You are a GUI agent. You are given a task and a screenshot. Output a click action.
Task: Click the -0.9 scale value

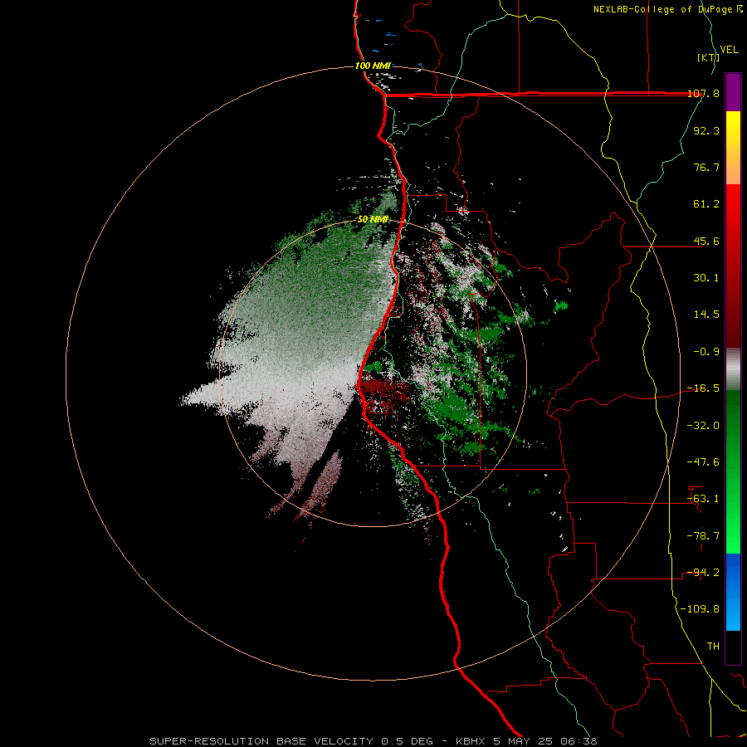706,352
